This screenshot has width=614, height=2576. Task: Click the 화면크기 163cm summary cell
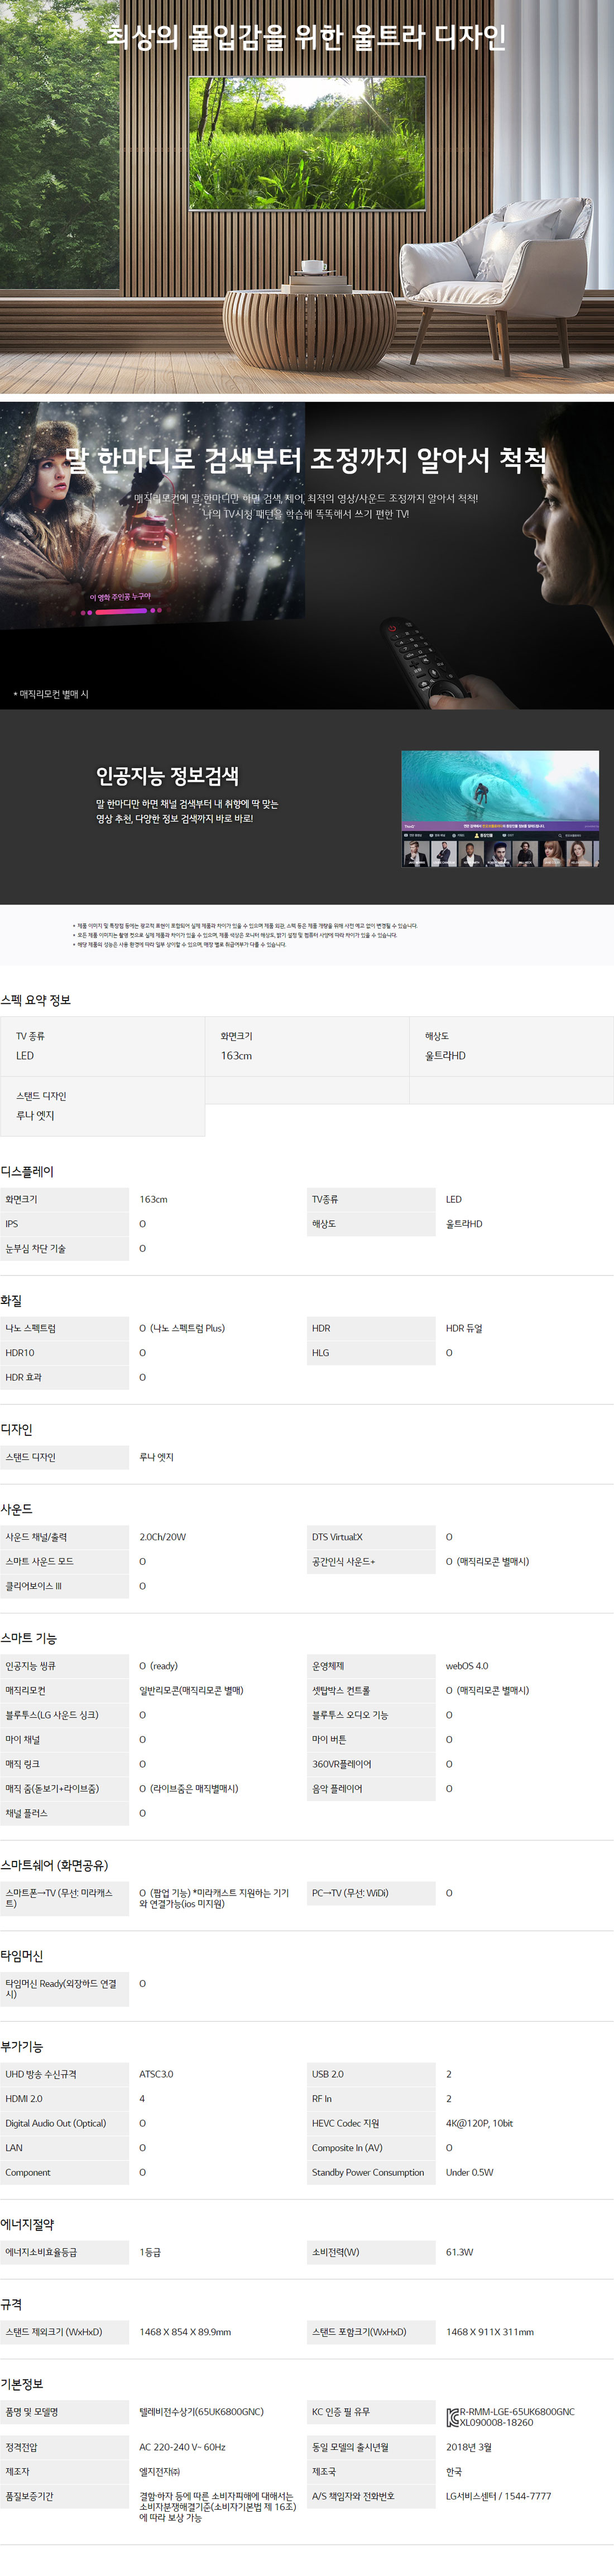pyautogui.click(x=306, y=1046)
